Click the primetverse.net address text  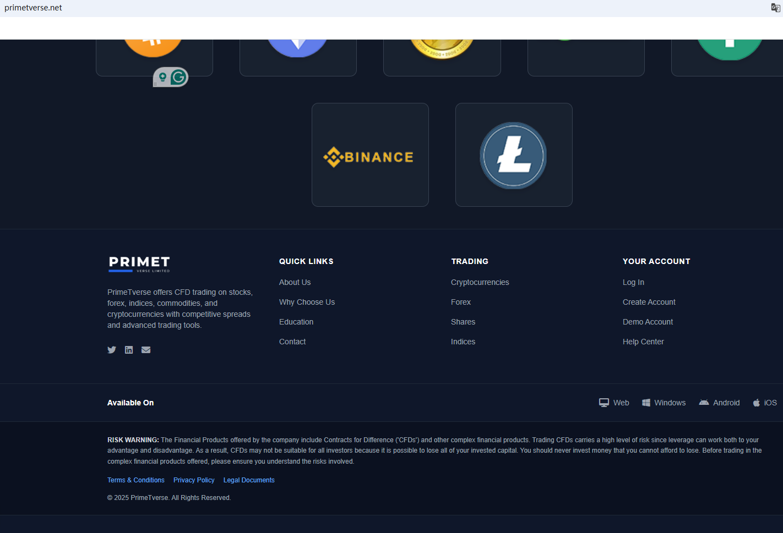tap(33, 8)
